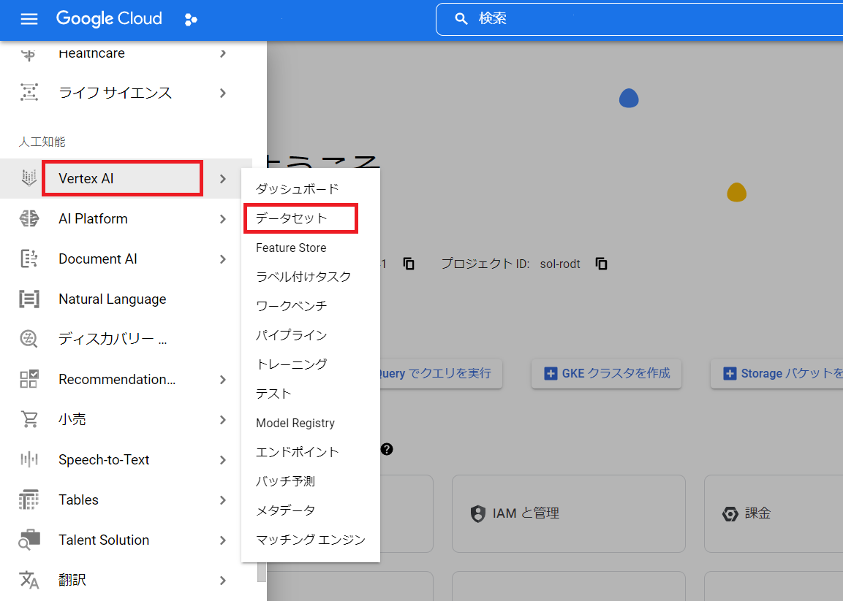Click the AI Platform brain icon
The width and height of the screenshot is (843, 601).
pos(29,219)
